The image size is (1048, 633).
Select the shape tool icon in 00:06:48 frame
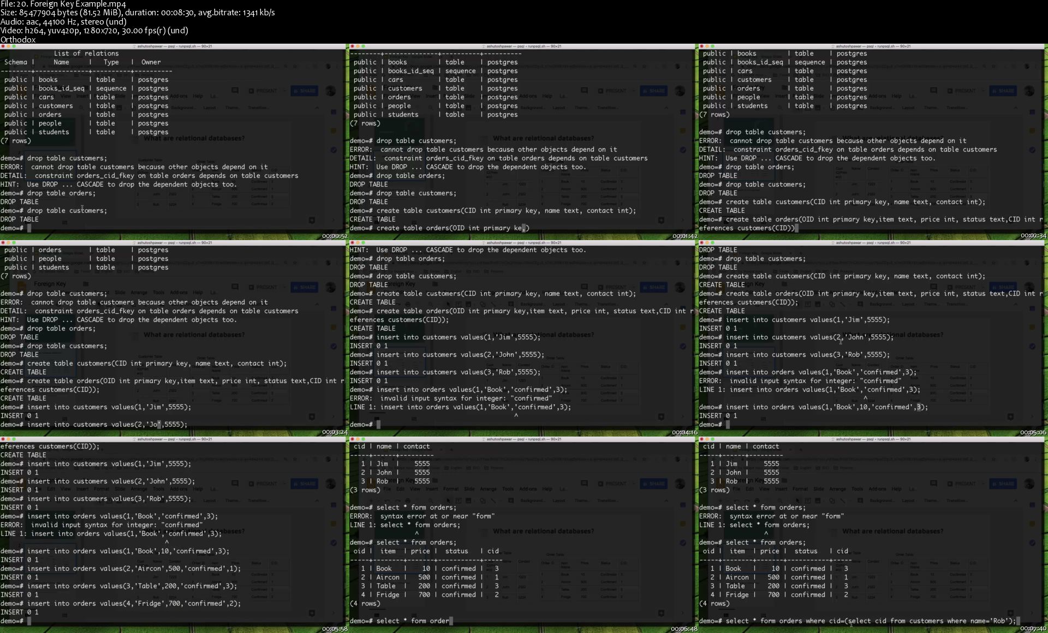tap(483, 500)
